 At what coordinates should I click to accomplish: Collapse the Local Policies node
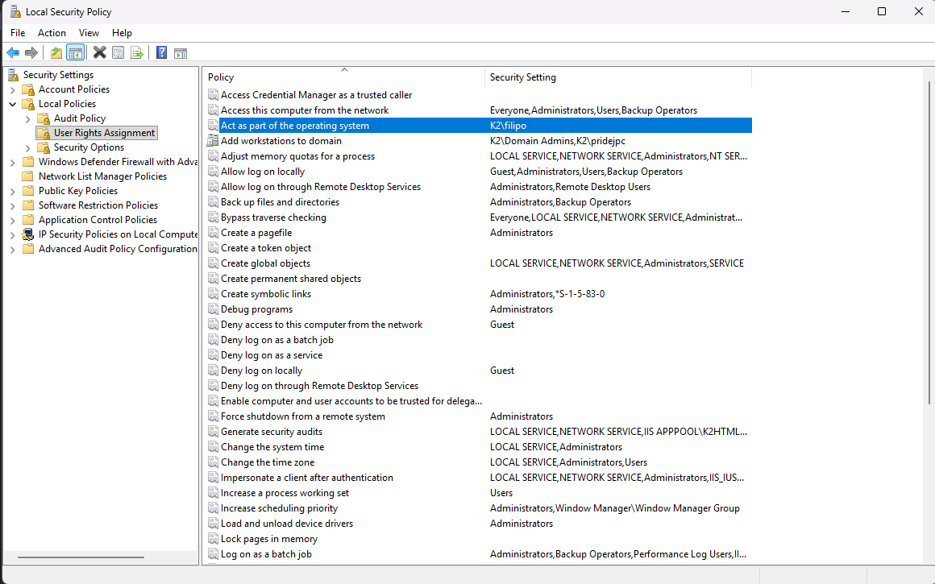(13, 104)
